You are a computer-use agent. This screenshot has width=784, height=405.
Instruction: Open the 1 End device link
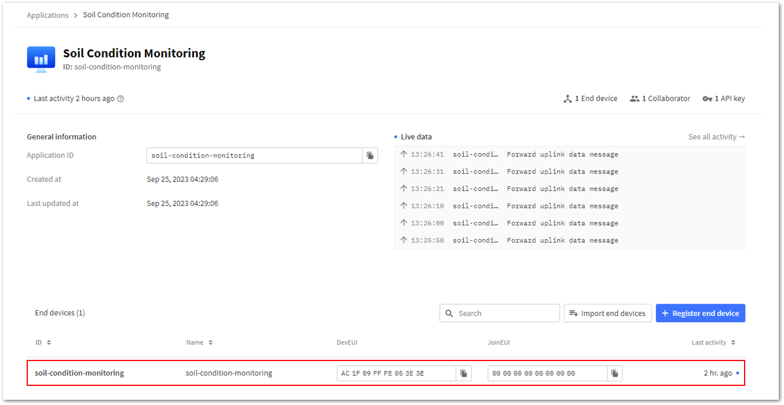[590, 99]
